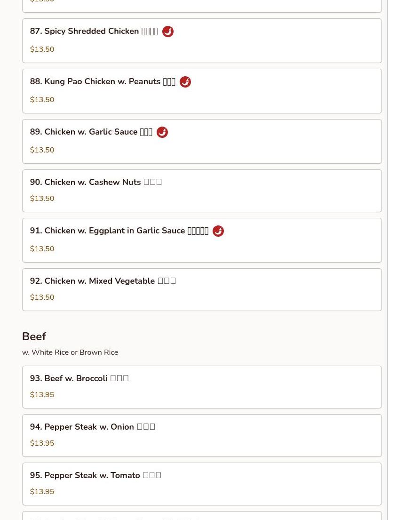Choose 89. Chicken w. Garlic Sauce
Image resolution: width=397 pixels, height=520 pixels.
(202, 142)
